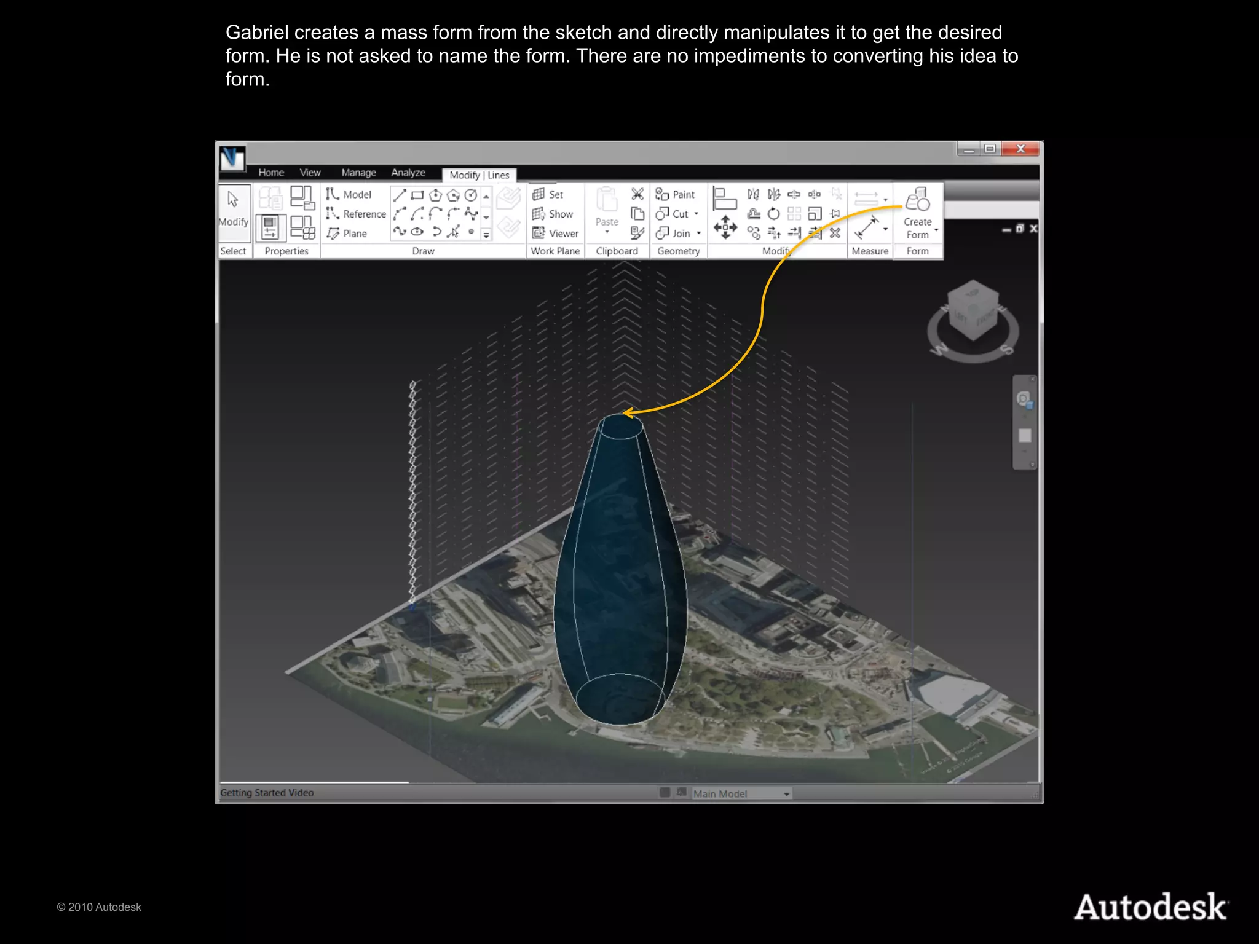Minimize the inner view window
This screenshot has height=944, width=1259.
(x=1006, y=229)
